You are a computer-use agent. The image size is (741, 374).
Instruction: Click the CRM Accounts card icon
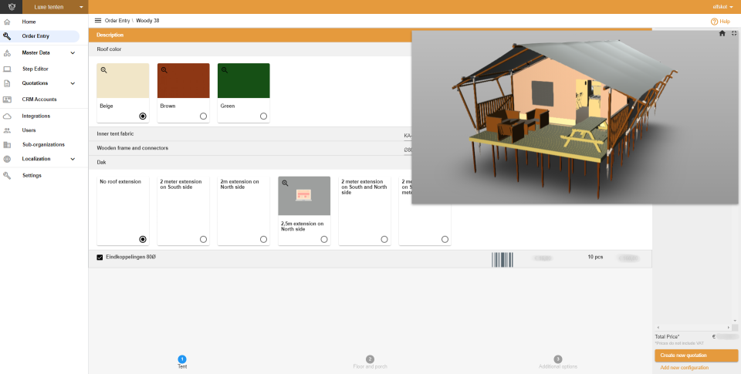tap(7, 99)
